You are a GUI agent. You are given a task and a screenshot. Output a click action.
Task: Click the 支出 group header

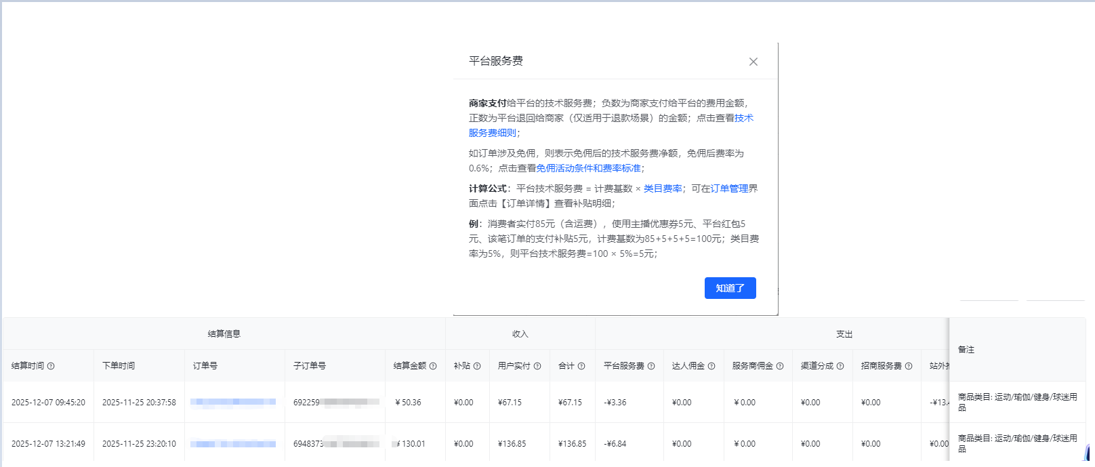[844, 334]
